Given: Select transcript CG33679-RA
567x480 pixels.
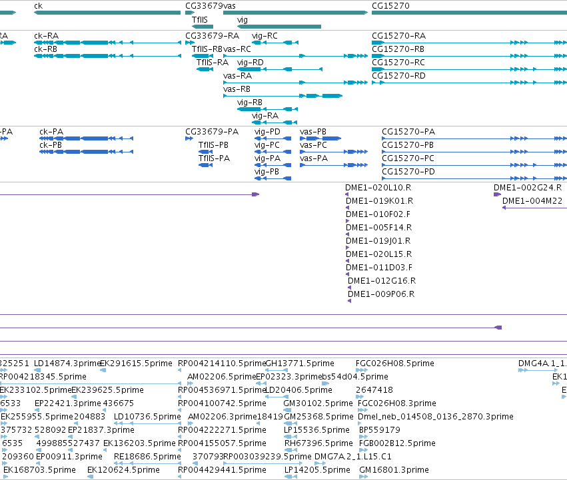Looking at the screenshot, I should (x=189, y=43).
